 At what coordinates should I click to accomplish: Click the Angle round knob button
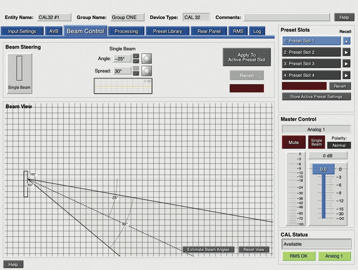pos(147,59)
